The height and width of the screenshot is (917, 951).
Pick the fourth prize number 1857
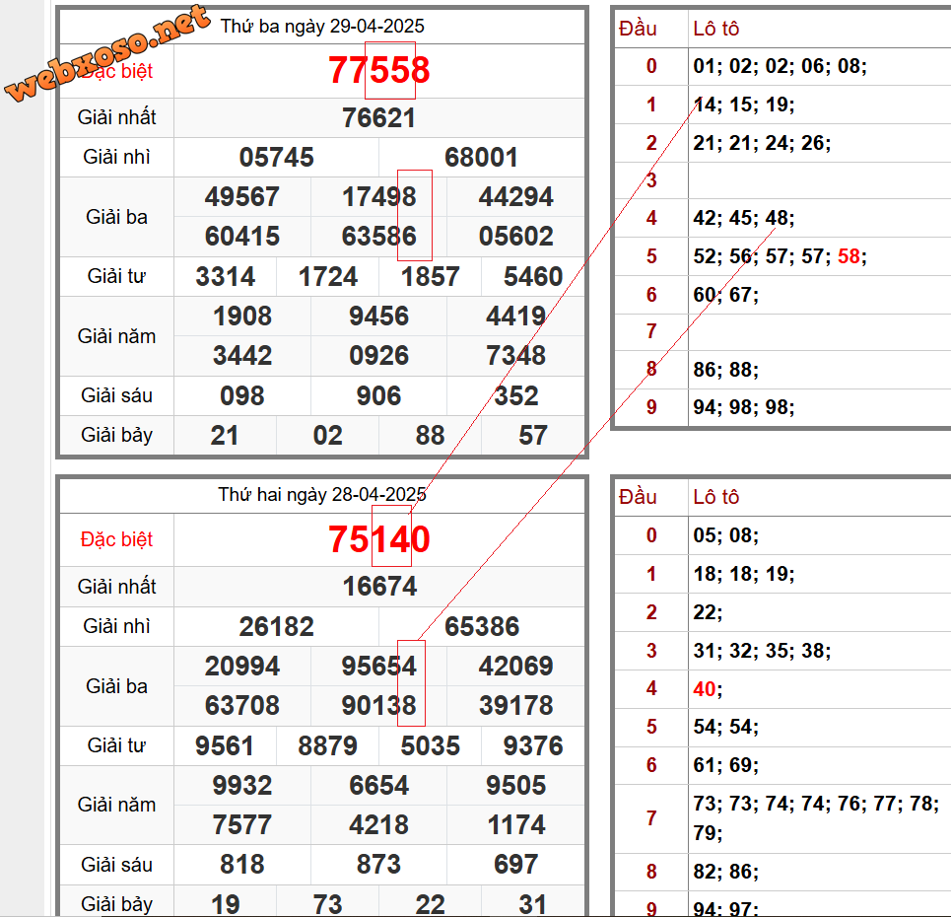431,277
